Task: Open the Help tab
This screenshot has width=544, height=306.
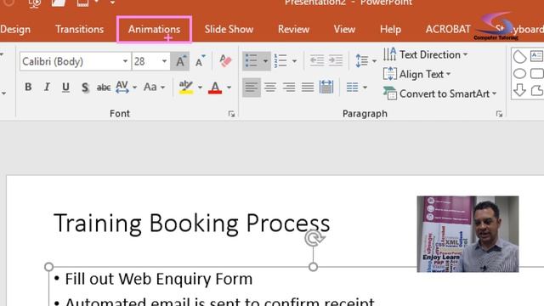Action: [390, 29]
